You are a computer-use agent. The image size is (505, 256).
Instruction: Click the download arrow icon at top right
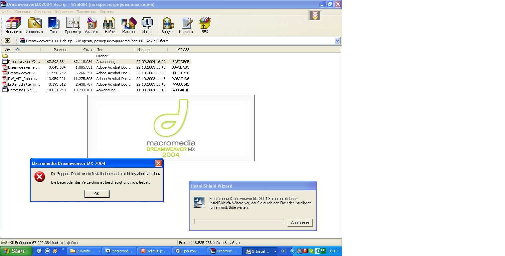[x=315, y=16]
